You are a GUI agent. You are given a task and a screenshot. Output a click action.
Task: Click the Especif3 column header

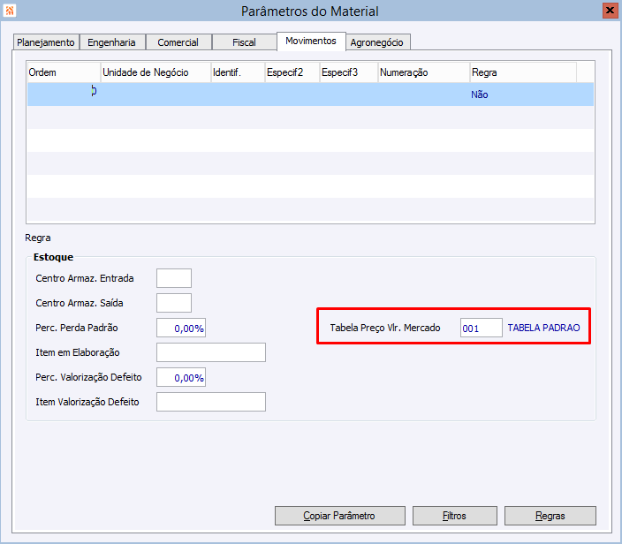tap(349, 72)
